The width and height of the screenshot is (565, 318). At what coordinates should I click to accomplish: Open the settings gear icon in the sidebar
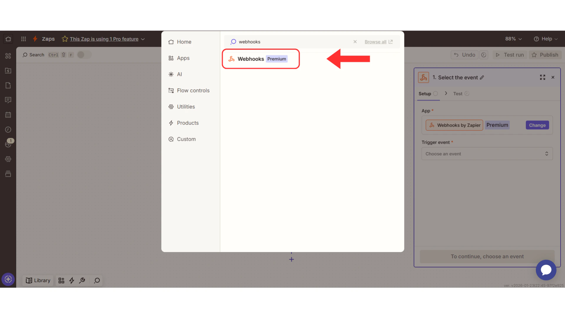point(8,159)
